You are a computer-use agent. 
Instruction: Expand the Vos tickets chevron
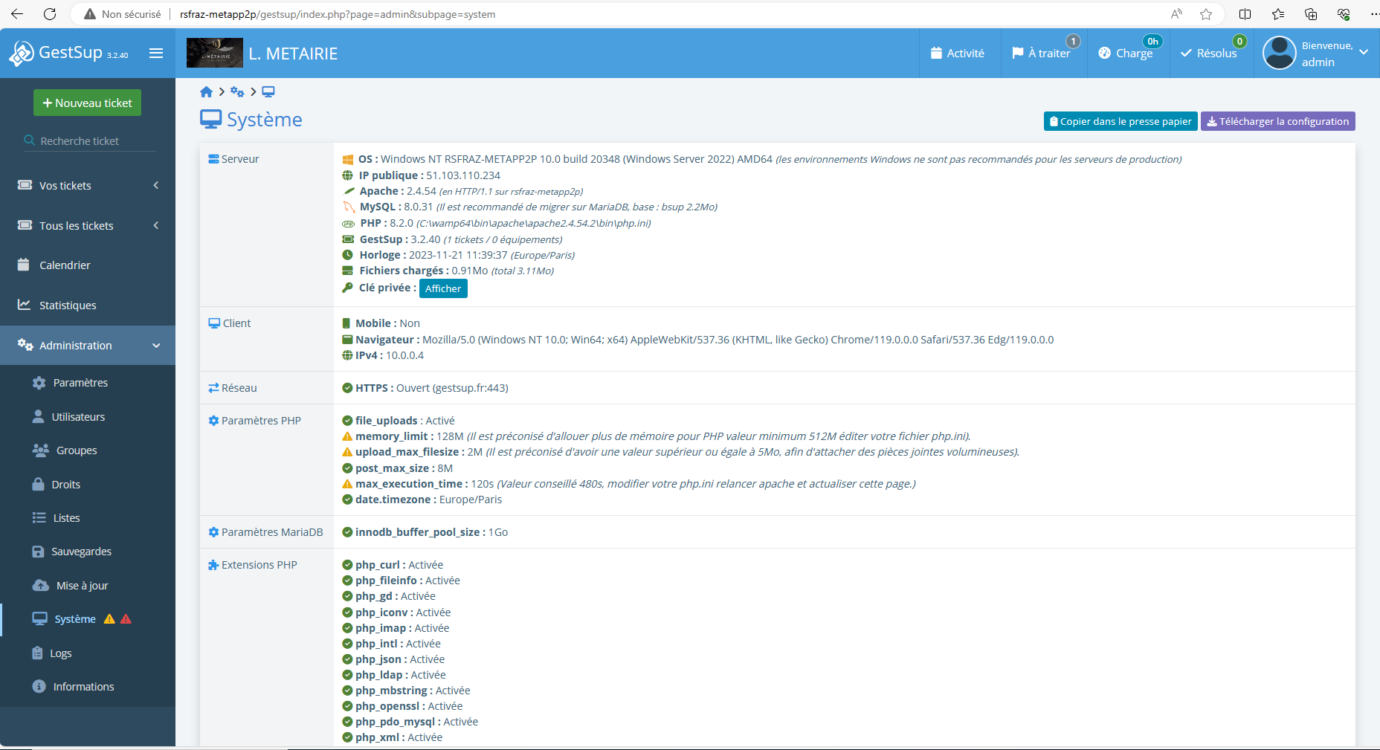[156, 185]
